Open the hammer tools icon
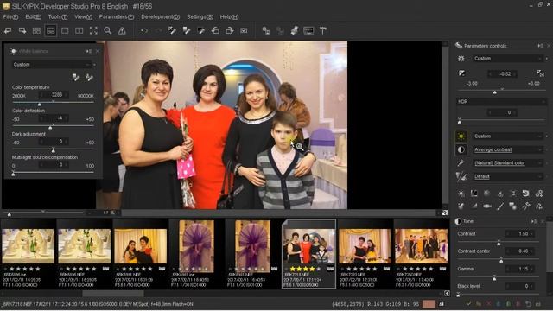553x311 pixels. pos(323,31)
